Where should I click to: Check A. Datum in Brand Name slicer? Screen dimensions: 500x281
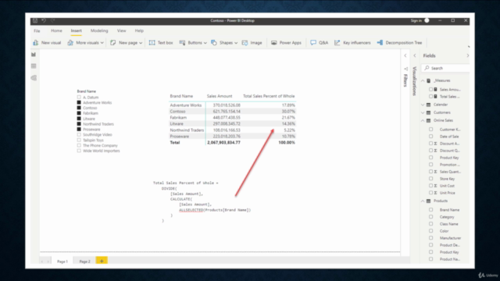pos(79,97)
